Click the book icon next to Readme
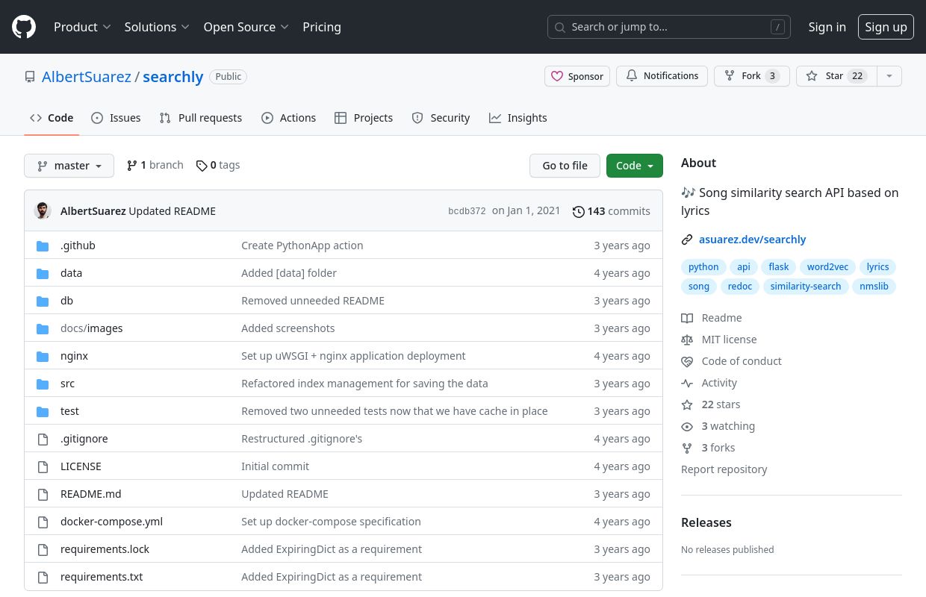The image size is (926, 597). point(687,318)
